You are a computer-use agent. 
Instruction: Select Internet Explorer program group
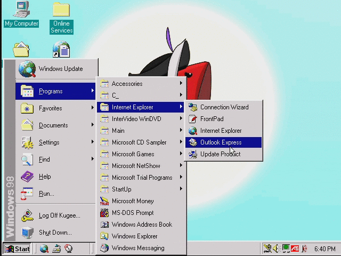[141, 107]
